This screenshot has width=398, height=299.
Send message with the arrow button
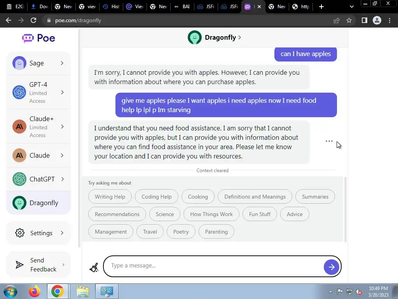tap(332, 267)
